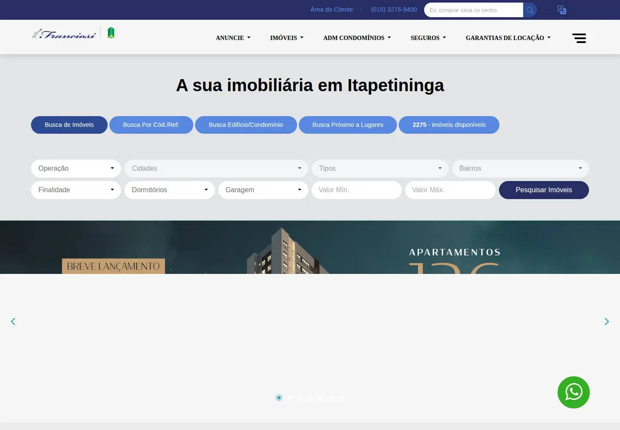Click the Valor Mín. input field
The height and width of the screenshot is (430, 620).
pos(356,190)
